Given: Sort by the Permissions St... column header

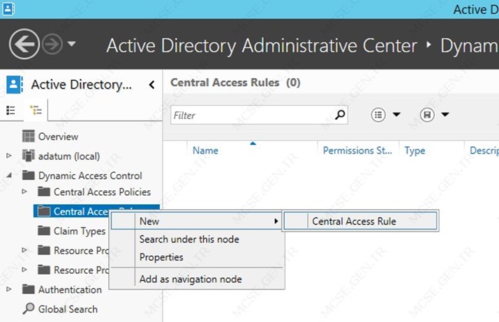Looking at the screenshot, I should (357, 151).
